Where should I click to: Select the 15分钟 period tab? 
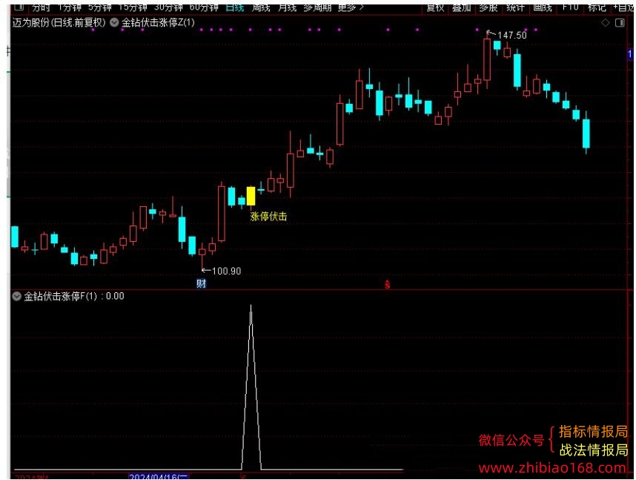[x=133, y=7]
